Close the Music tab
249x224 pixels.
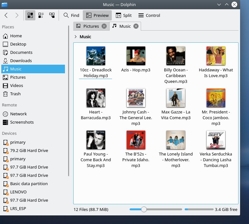[x=136, y=26]
